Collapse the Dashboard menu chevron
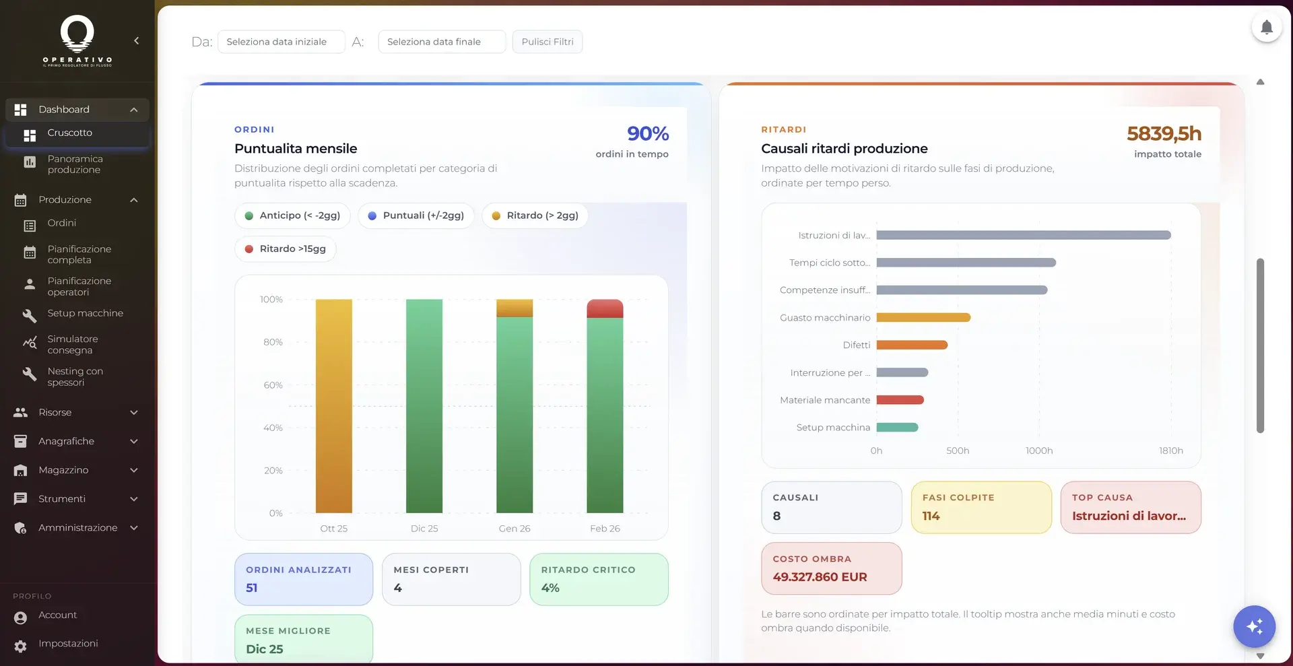The height and width of the screenshot is (666, 1293). click(134, 110)
